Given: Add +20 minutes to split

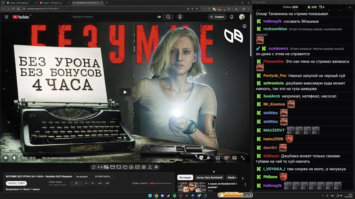Looking at the screenshot, I should [x=107, y=183].
